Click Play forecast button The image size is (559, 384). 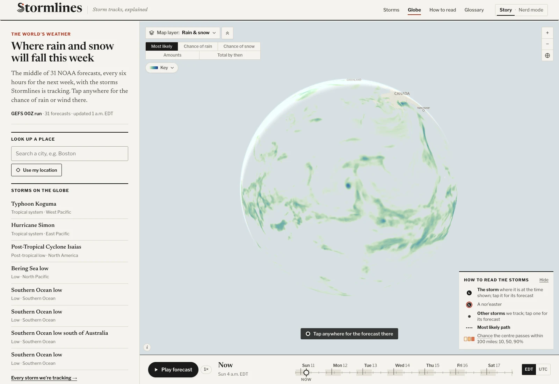tap(173, 370)
